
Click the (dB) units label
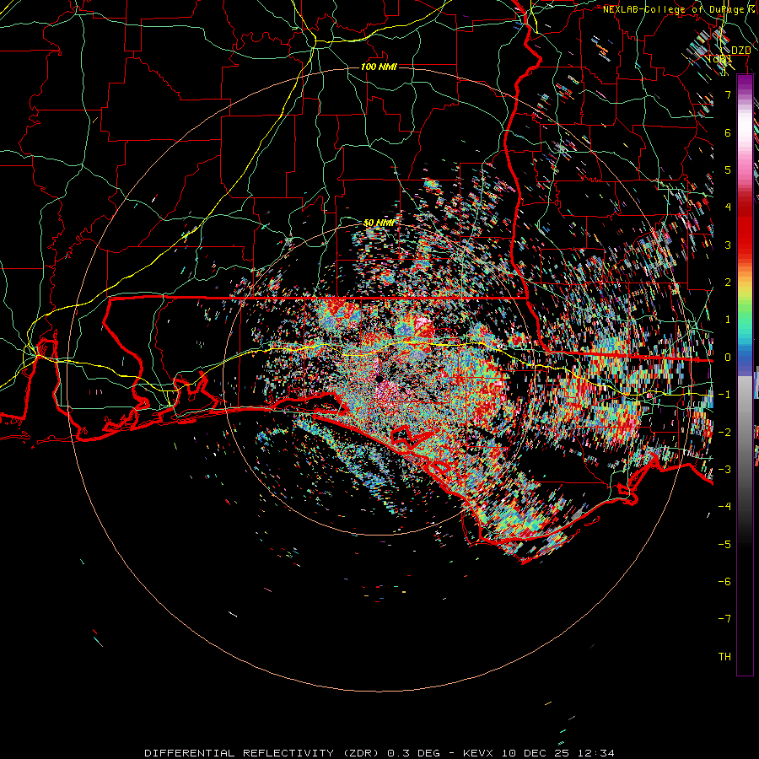coord(720,59)
